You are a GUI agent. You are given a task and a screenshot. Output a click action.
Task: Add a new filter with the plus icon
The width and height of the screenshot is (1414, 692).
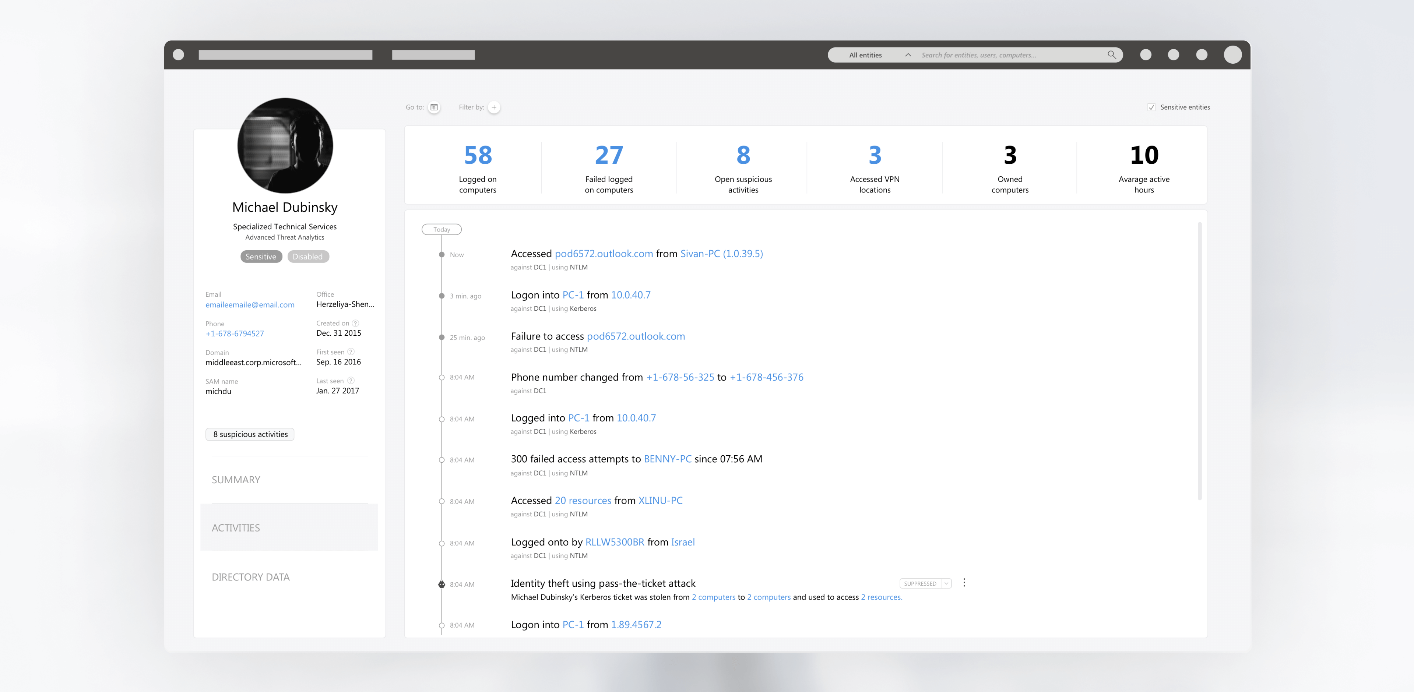tap(493, 107)
